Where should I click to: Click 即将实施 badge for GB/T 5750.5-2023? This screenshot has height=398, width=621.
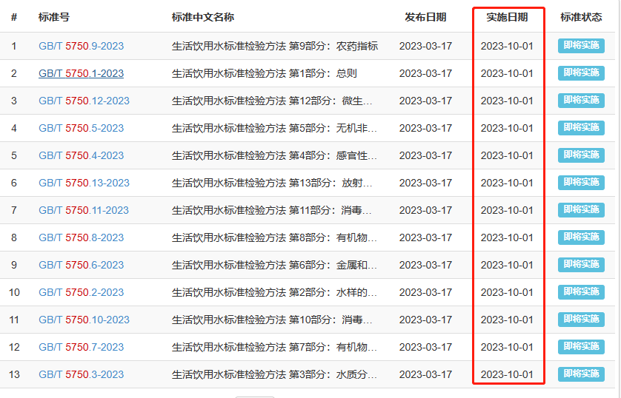581,128
